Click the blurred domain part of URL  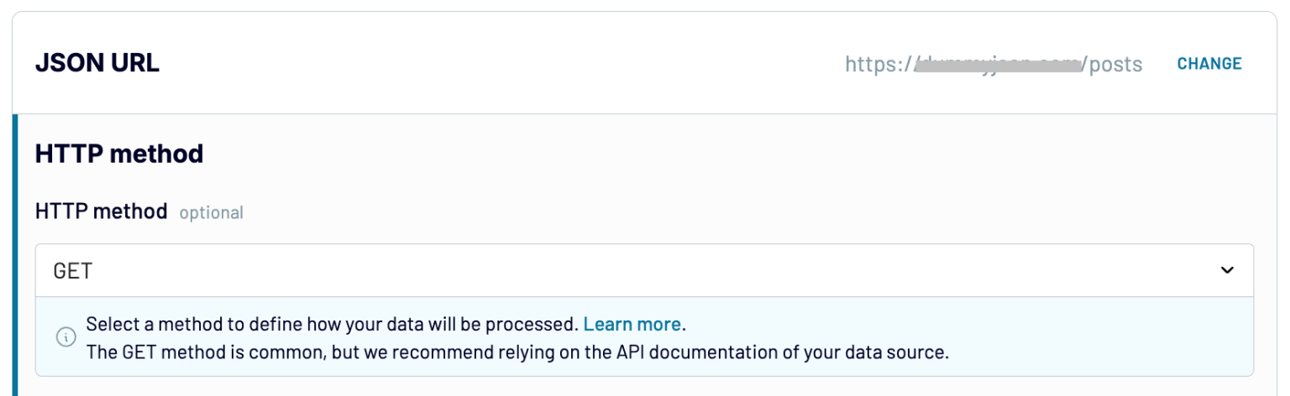1001,64
